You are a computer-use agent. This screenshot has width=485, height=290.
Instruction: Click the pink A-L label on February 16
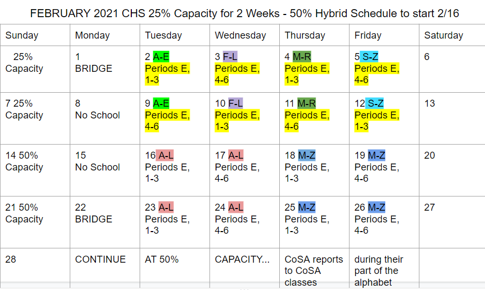coord(166,155)
